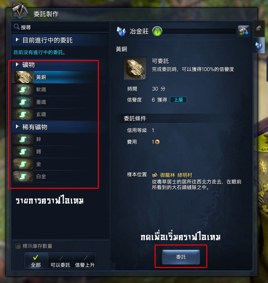The height and width of the screenshot is (283, 268).
Task: Click the 委託 commission button
Action: tap(181, 257)
